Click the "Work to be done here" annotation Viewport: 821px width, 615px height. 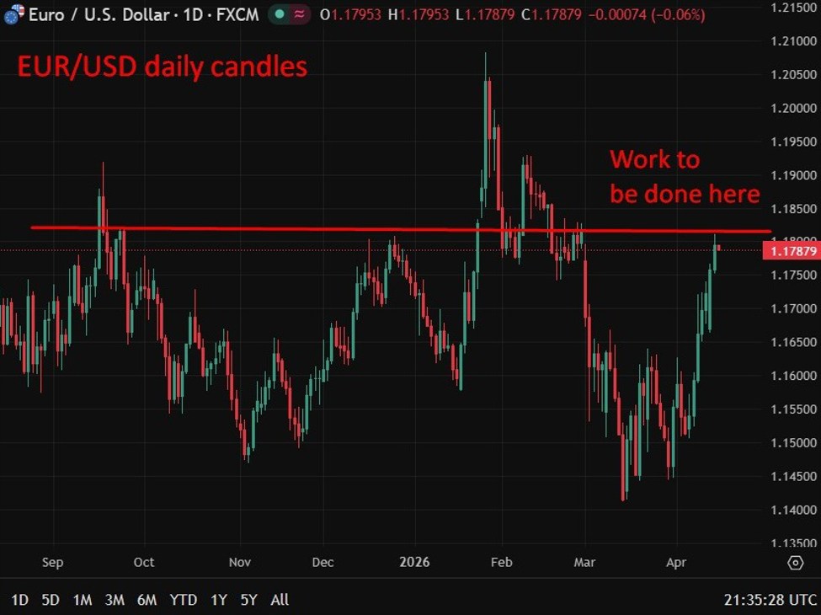(684, 176)
